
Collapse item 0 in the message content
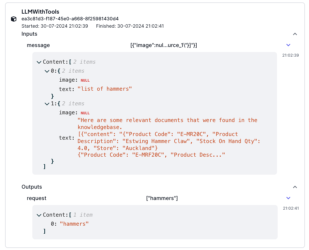47,71
